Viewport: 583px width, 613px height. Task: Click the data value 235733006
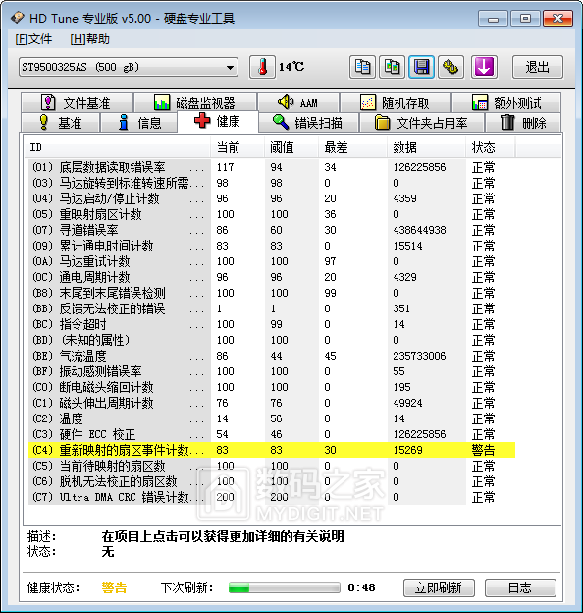419,356
